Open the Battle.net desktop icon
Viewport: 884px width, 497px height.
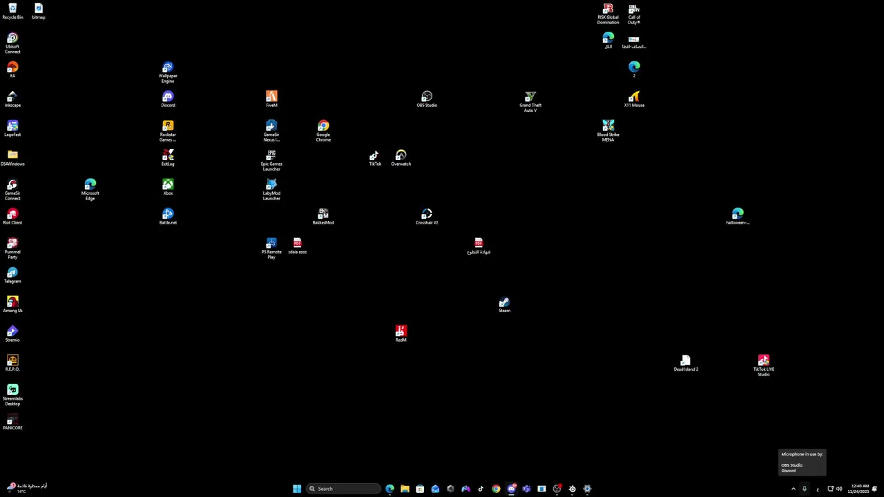pos(168,217)
